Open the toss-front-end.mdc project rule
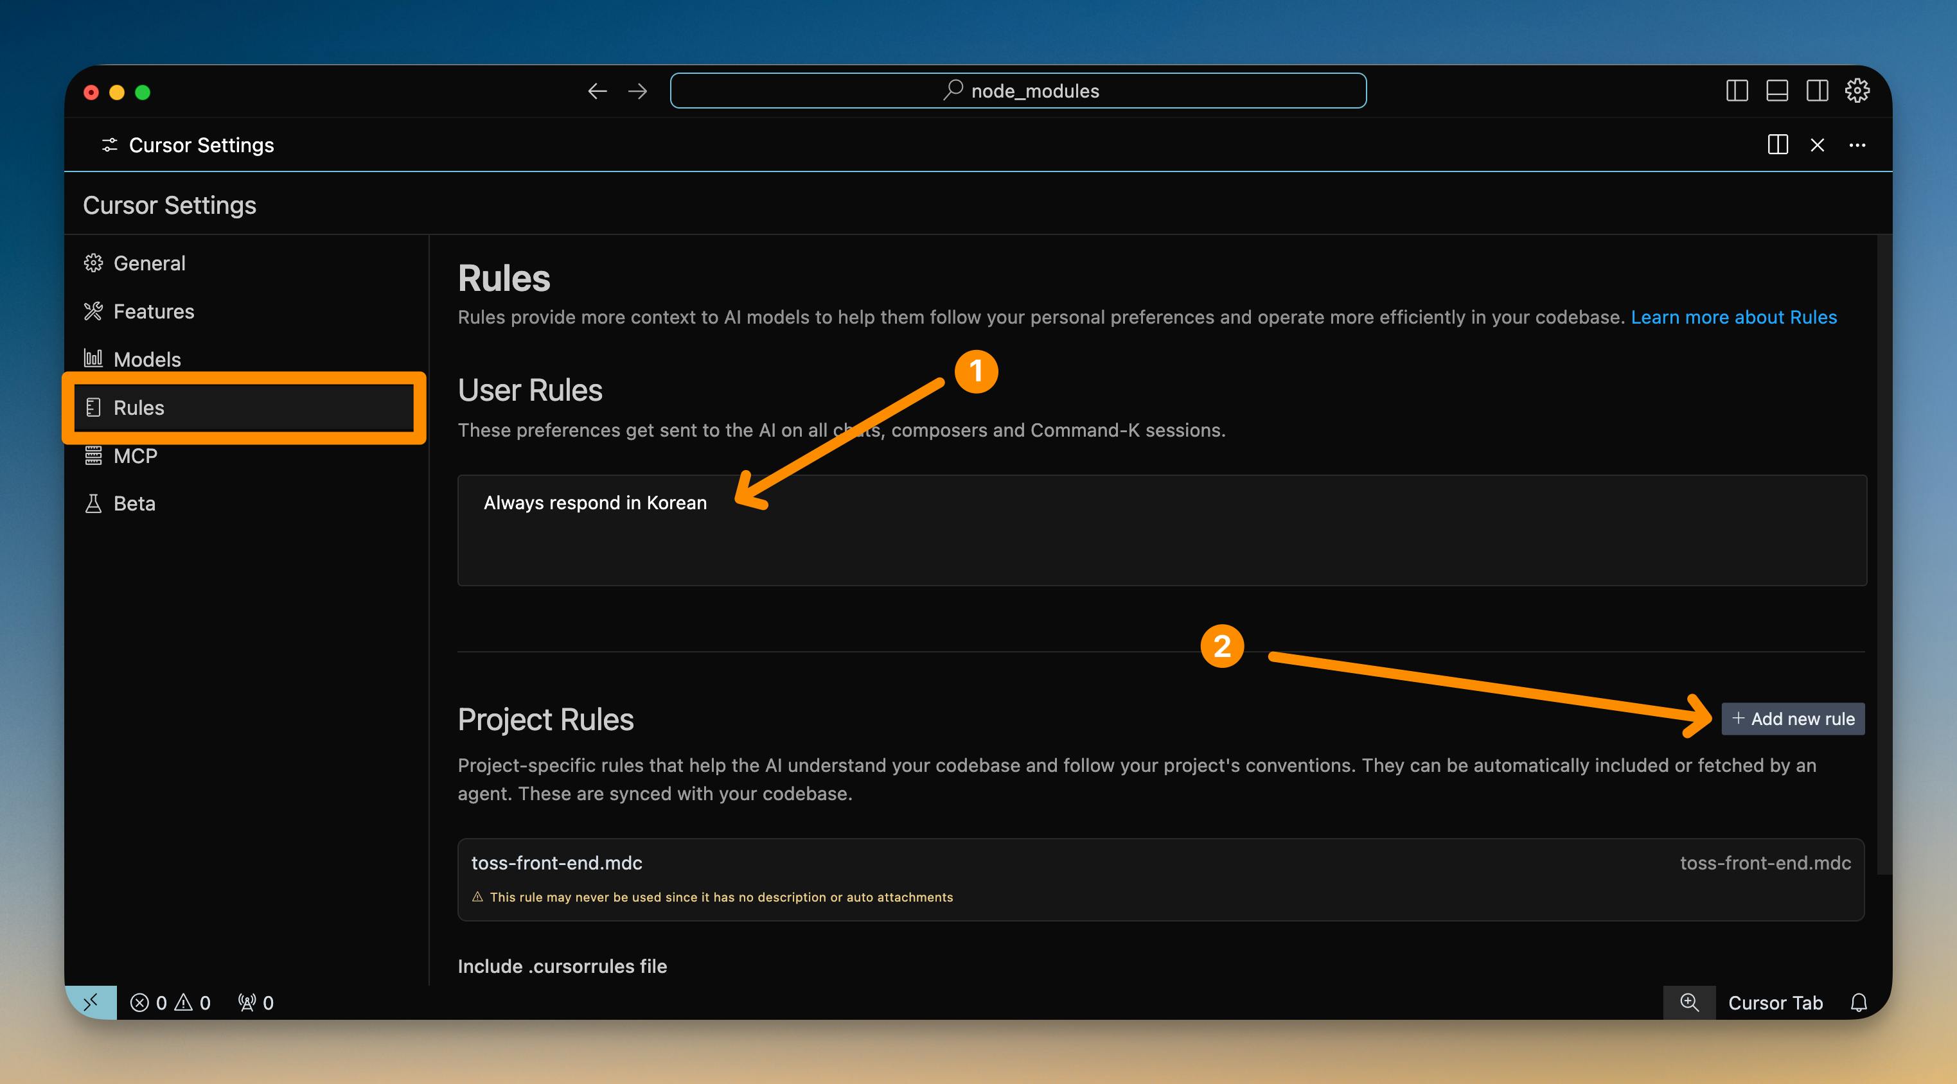 coord(557,863)
